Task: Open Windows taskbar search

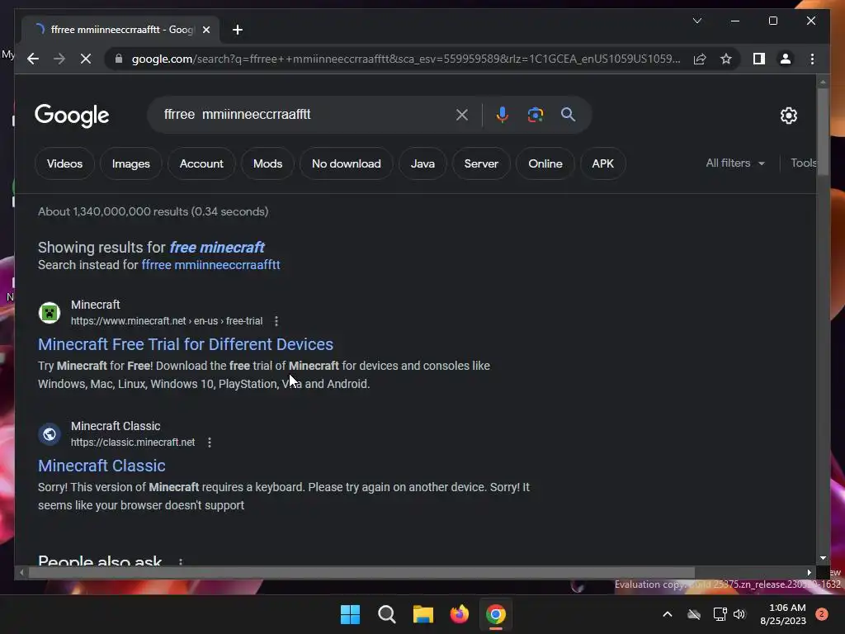Action: coord(386,614)
